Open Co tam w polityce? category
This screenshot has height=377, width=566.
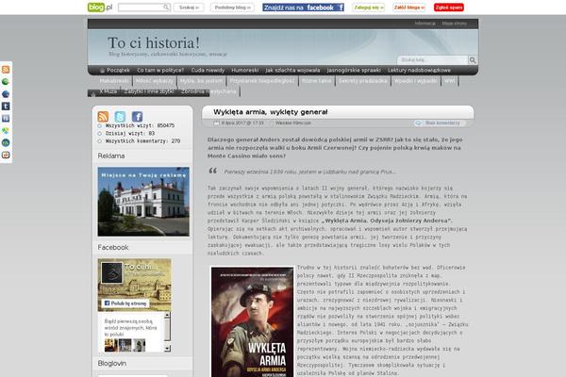pos(160,71)
